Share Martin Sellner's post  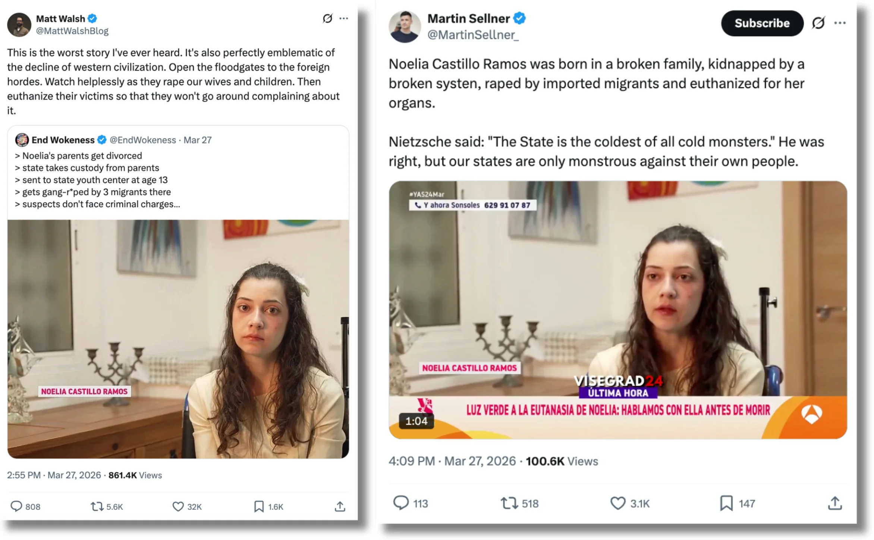pyautogui.click(x=835, y=503)
